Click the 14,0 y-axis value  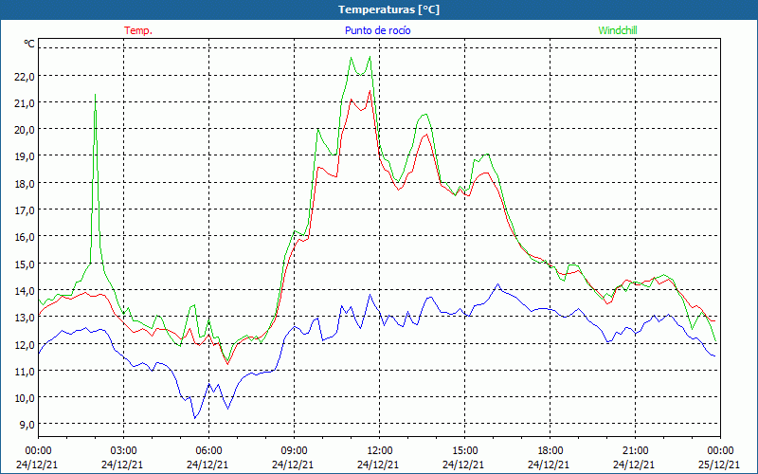click(x=26, y=291)
